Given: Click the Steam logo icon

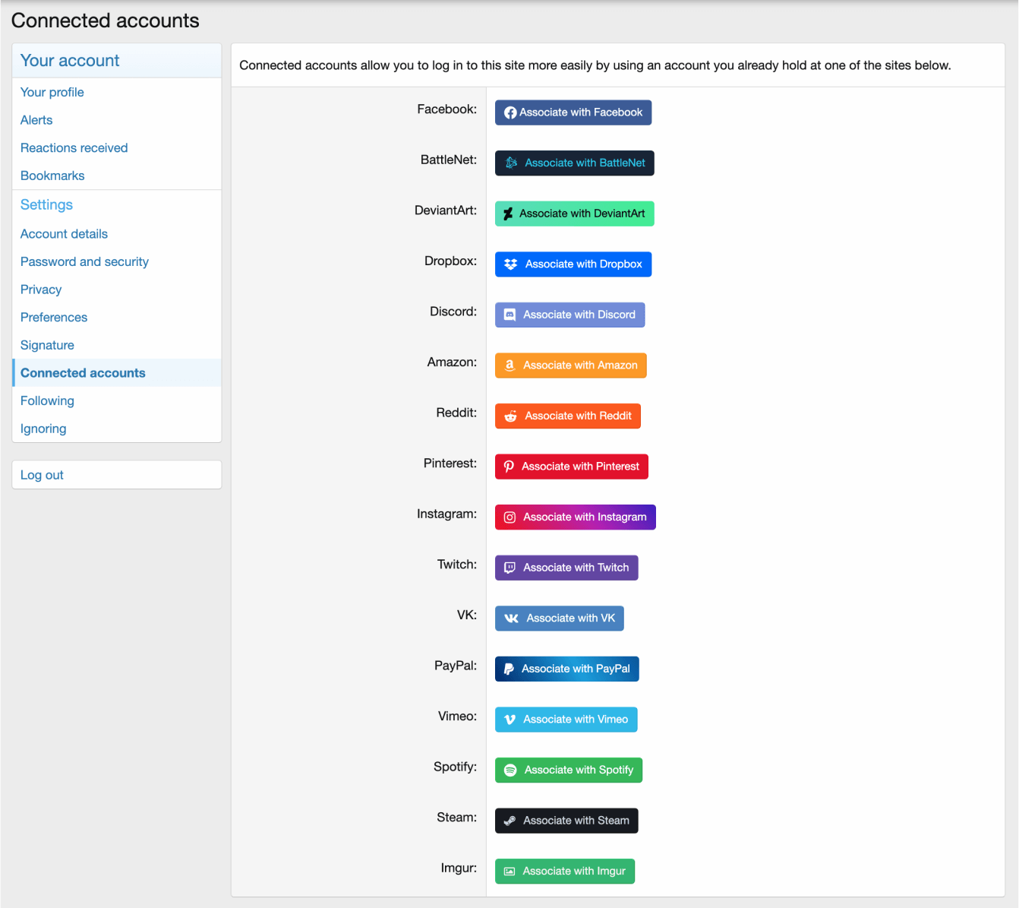Looking at the screenshot, I should [510, 821].
